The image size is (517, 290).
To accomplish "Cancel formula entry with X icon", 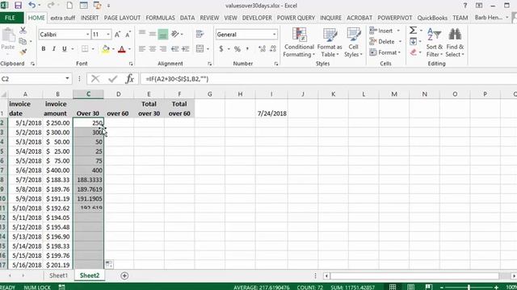I will (x=95, y=79).
